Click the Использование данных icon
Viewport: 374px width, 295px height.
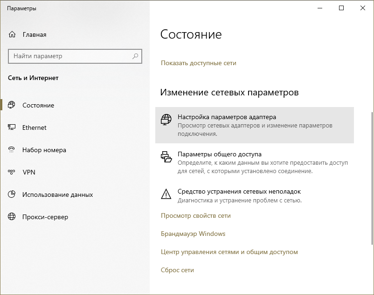(12, 194)
